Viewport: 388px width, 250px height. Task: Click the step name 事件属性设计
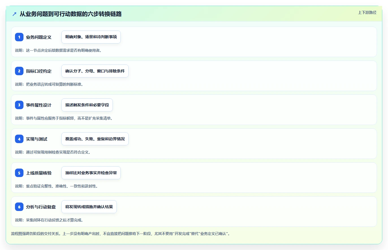click(x=39, y=105)
